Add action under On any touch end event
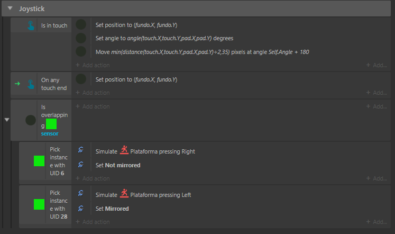The height and width of the screenshot is (234, 395). point(93,93)
